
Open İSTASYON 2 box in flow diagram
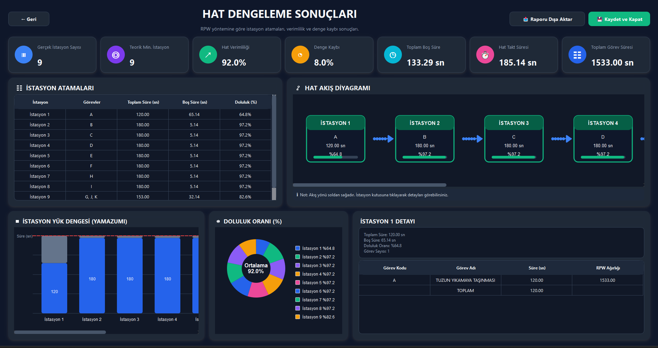425,139
